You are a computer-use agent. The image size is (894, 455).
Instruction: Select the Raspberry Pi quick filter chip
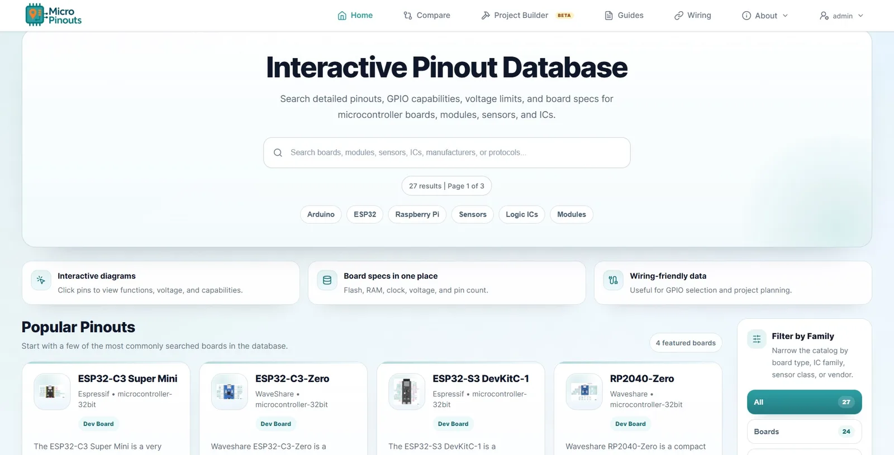pos(417,214)
